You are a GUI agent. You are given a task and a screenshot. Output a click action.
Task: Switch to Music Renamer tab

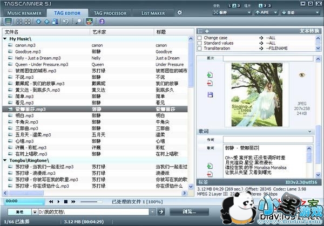[x=24, y=13]
